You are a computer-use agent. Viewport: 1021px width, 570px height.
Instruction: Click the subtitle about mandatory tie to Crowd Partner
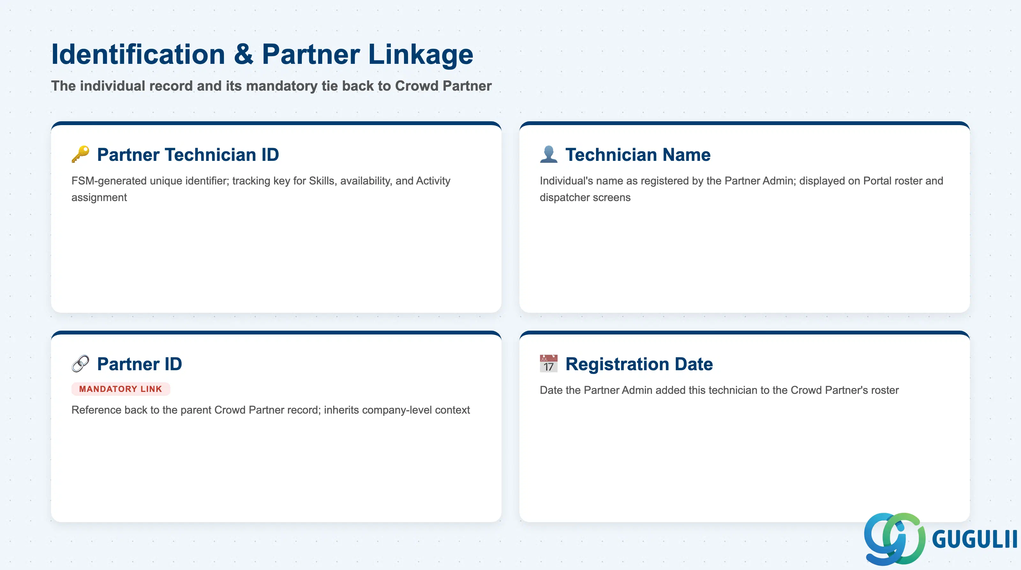pos(271,86)
